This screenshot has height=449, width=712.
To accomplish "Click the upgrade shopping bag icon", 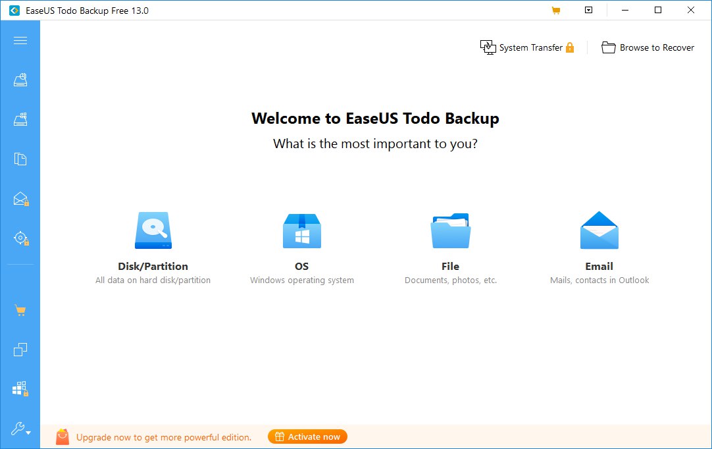I will [63, 436].
